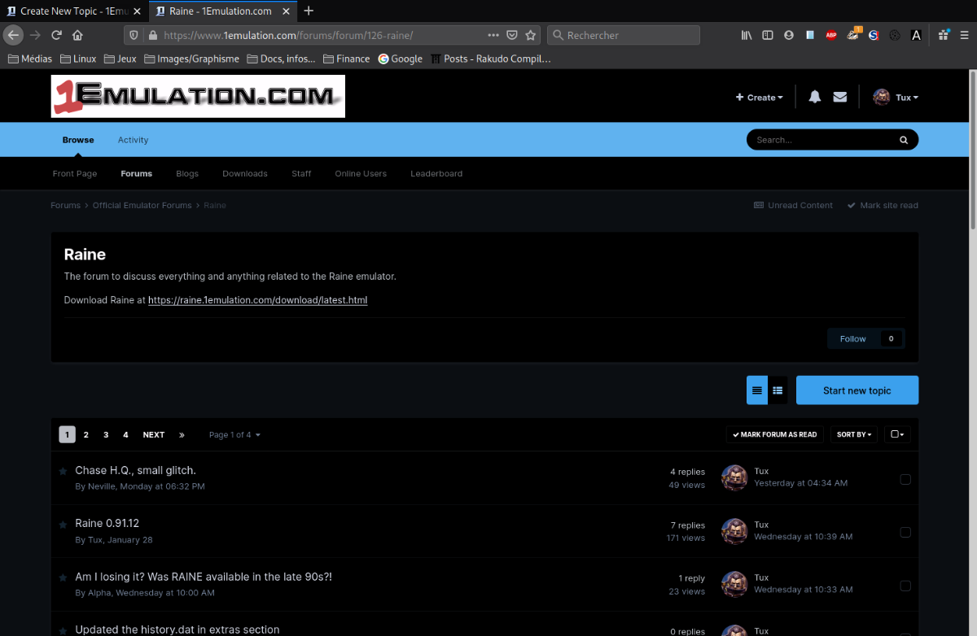
Task: Open the Linux bookmarks folder
Action: pyautogui.click(x=78, y=59)
